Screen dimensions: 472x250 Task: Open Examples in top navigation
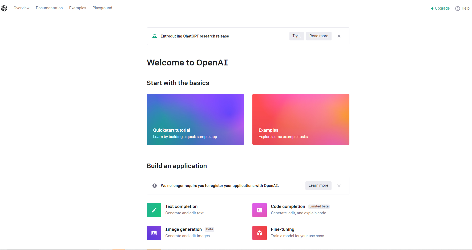(78, 8)
